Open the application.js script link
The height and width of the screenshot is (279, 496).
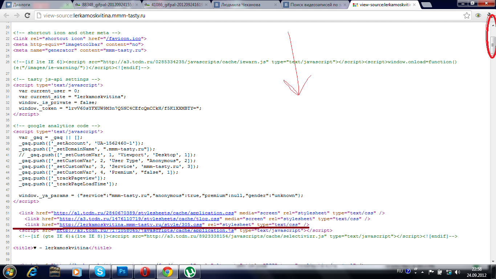click(x=145, y=230)
